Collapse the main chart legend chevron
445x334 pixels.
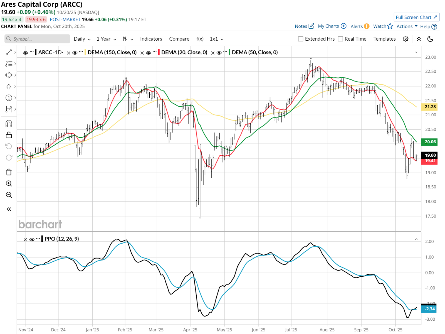(x=416, y=52)
